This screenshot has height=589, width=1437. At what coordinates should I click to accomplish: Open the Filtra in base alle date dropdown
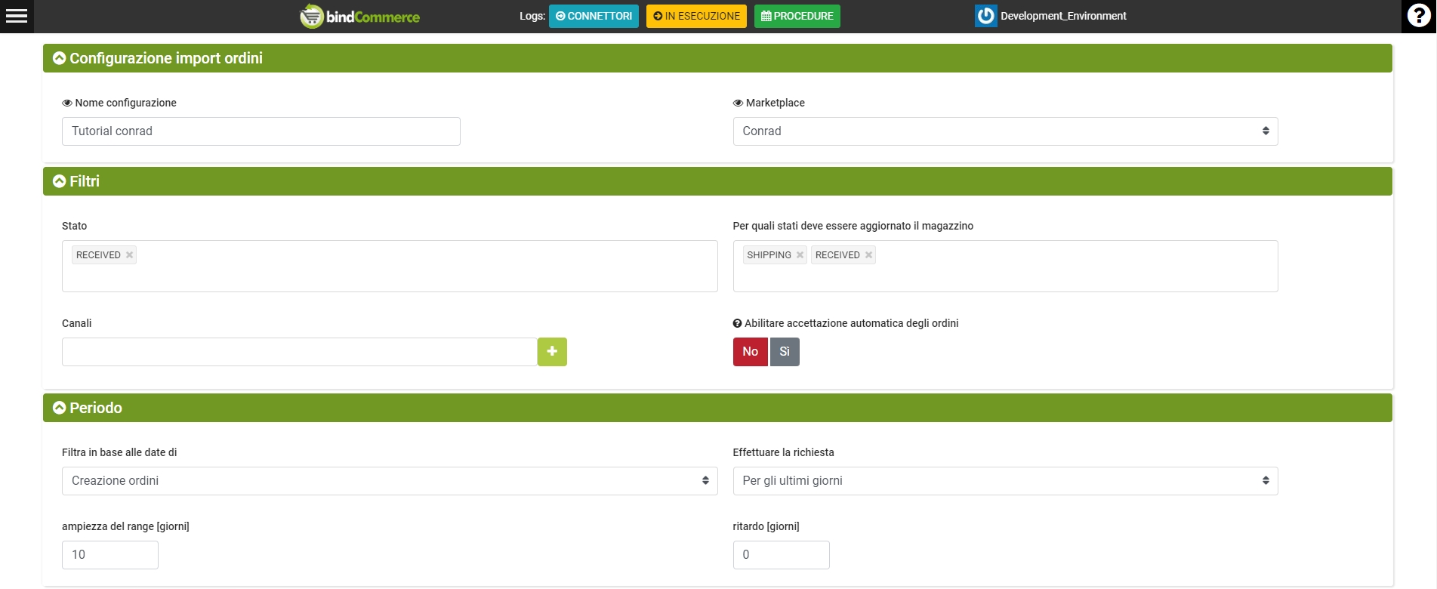click(x=389, y=481)
